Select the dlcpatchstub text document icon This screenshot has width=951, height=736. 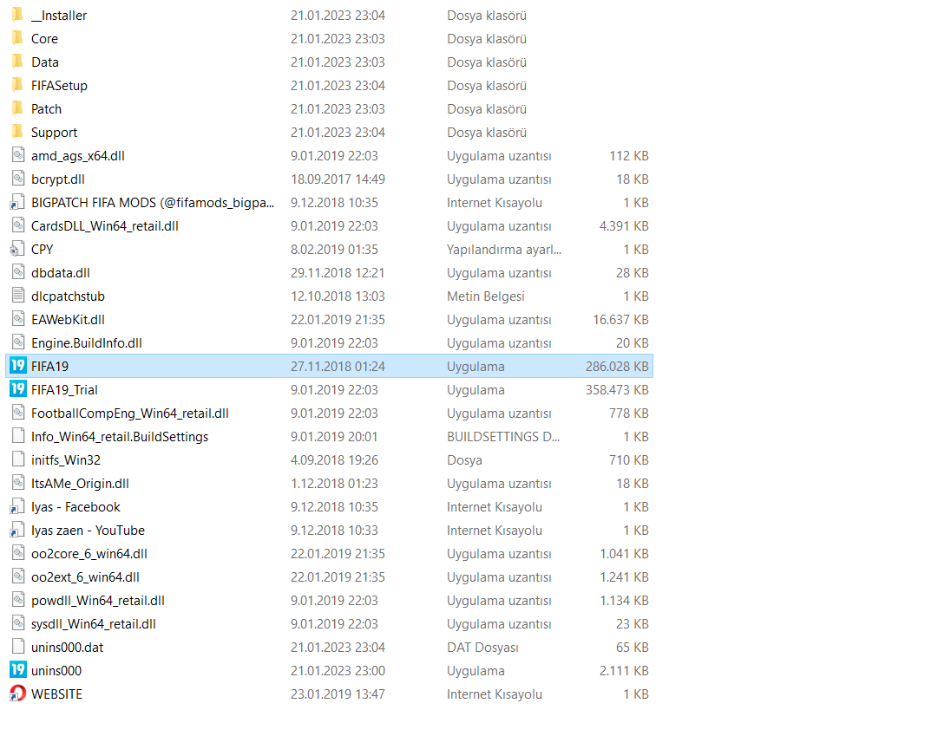[17, 296]
